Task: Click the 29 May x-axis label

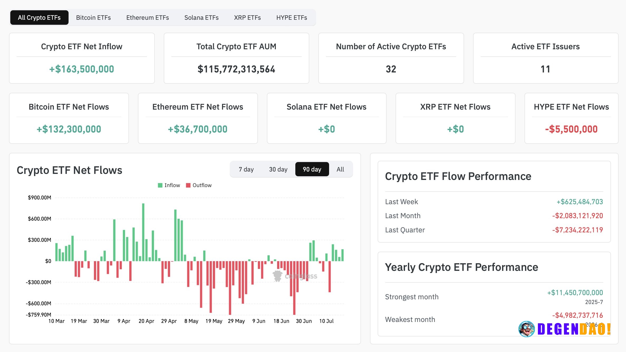Action: tap(236, 321)
